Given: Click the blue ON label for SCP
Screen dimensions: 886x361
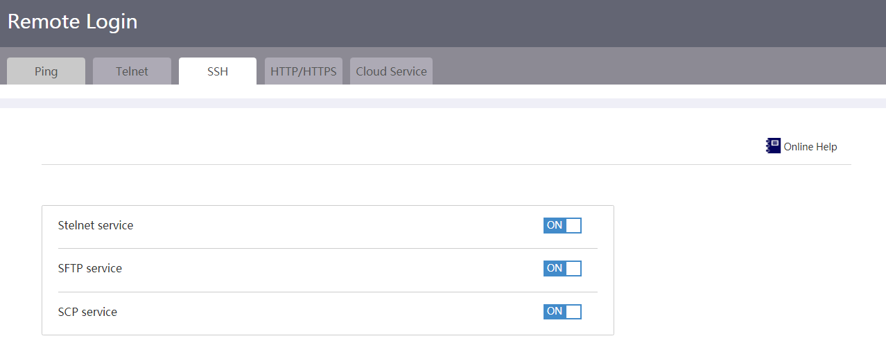Looking at the screenshot, I should pyautogui.click(x=555, y=312).
